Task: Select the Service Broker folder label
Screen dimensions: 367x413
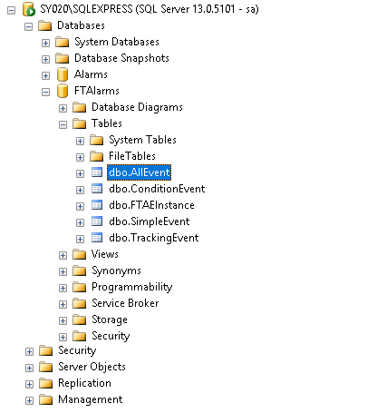Action: (x=125, y=303)
